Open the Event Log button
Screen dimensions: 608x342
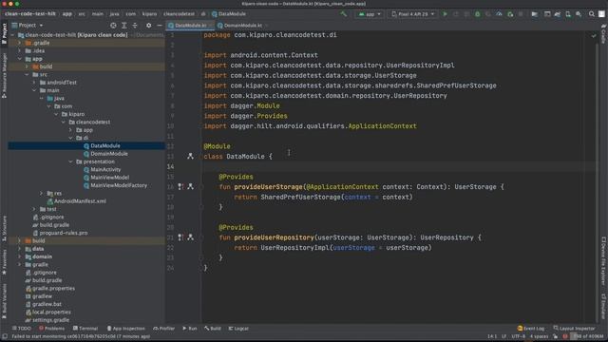click(x=531, y=329)
